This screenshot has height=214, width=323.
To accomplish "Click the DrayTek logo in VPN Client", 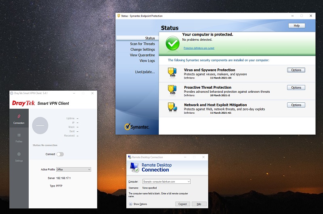I will click(x=23, y=103).
